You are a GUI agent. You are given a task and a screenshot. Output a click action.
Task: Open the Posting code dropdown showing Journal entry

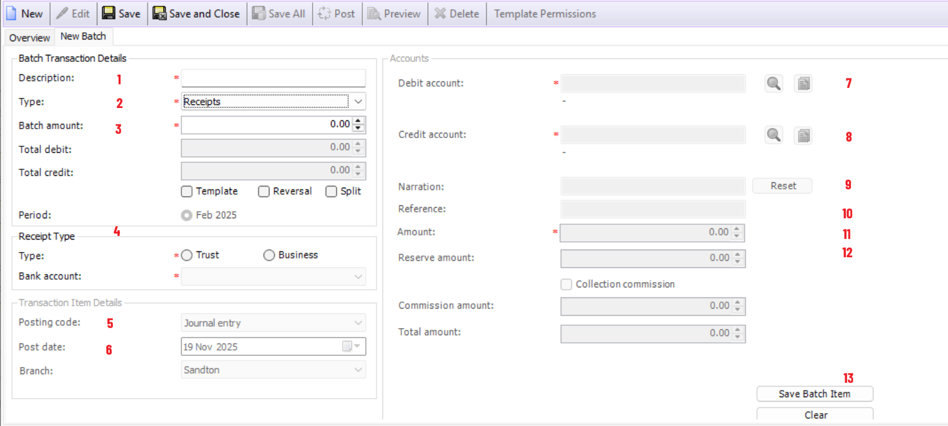pyautogui.click(x=358, y=323)
